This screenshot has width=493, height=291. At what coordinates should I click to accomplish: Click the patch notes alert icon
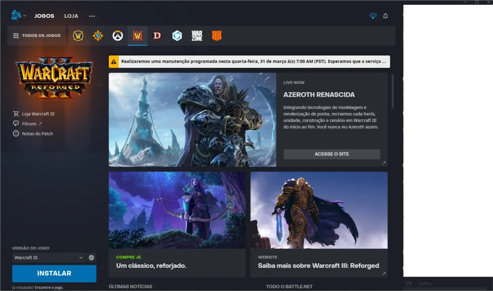pyautogui.click(x=16, y=134)
